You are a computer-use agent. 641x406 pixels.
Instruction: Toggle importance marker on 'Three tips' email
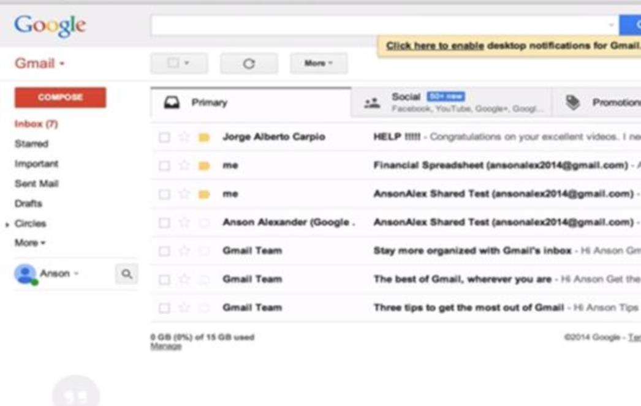[204, 308]
